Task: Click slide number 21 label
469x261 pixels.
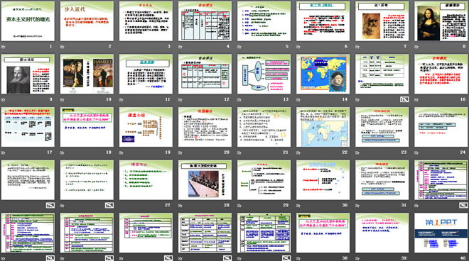Action: tap(286, 152)
